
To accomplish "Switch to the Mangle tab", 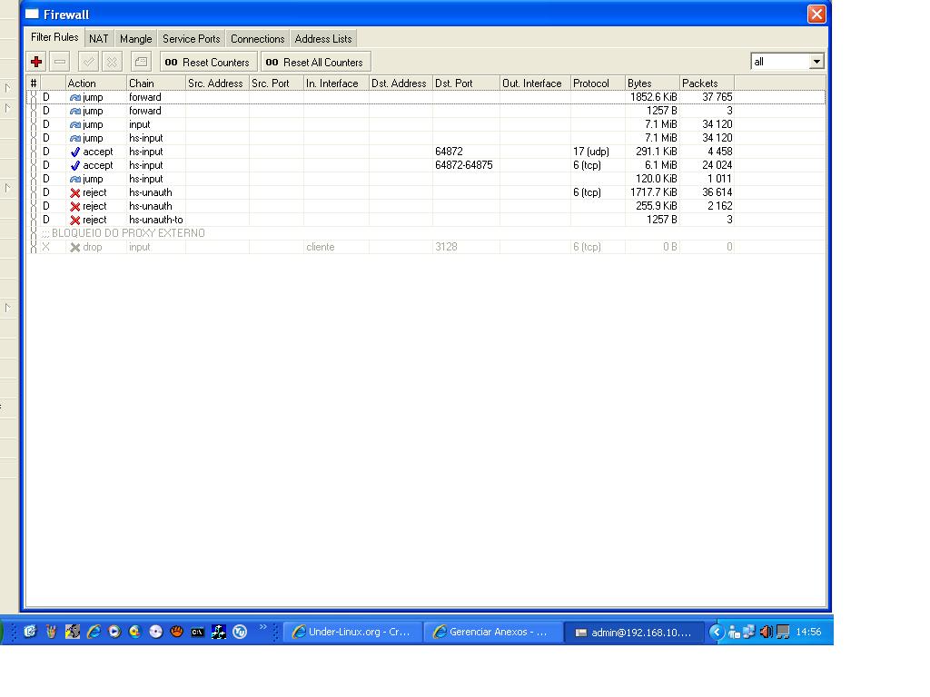I will [136, 38].
